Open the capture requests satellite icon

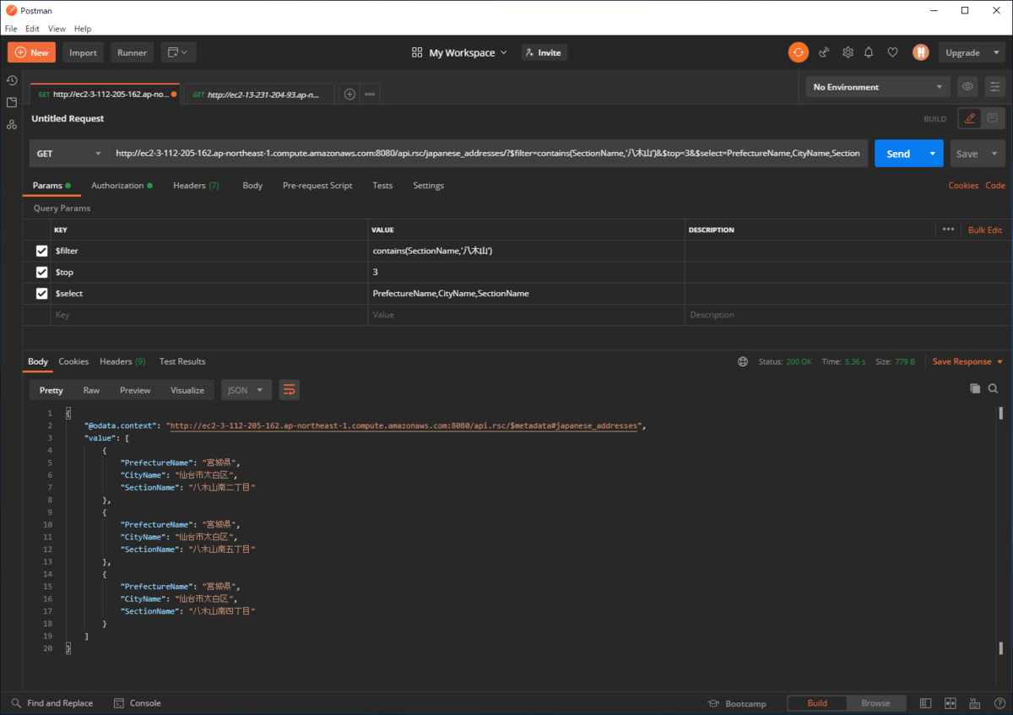pyautogui.click(x=824, y=52)
